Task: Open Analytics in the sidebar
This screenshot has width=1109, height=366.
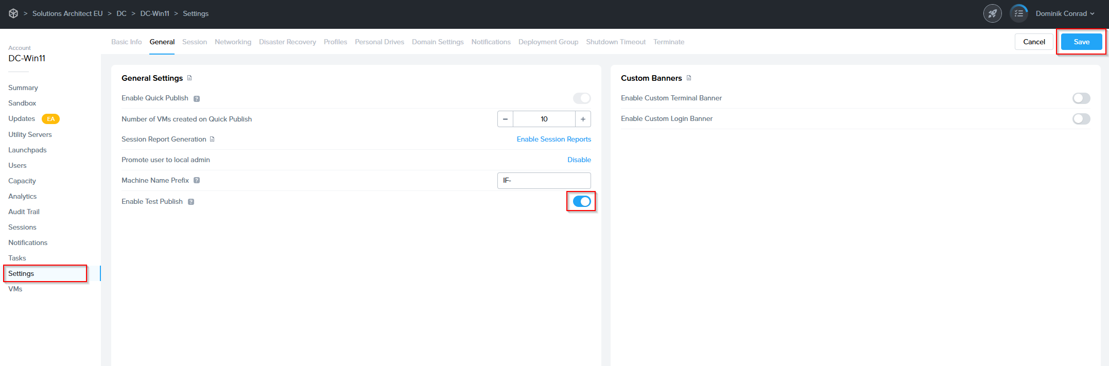Action: (23, 196)
